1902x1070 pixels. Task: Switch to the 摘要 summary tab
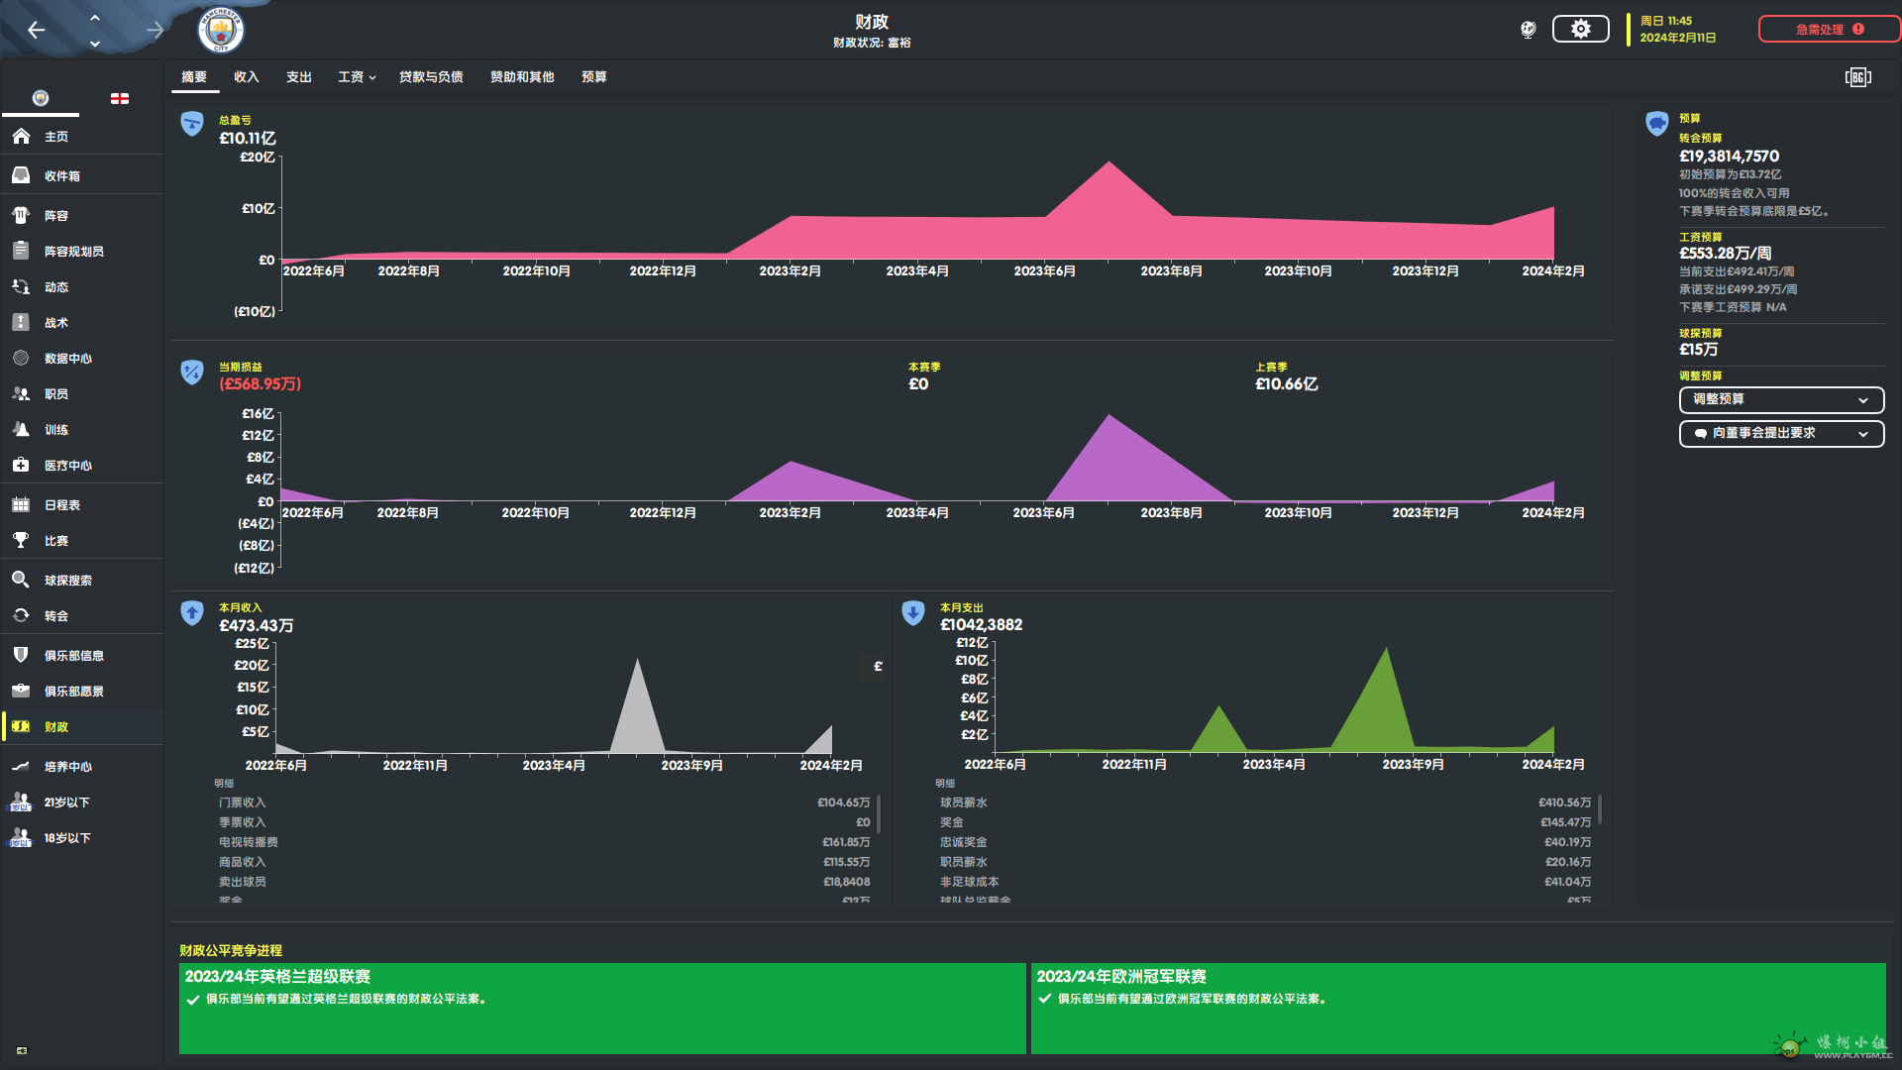pyautogui.click(x=194, y=77)
